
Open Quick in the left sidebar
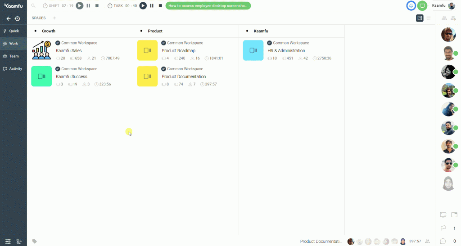pyautogui.click(x=14, y=31)
